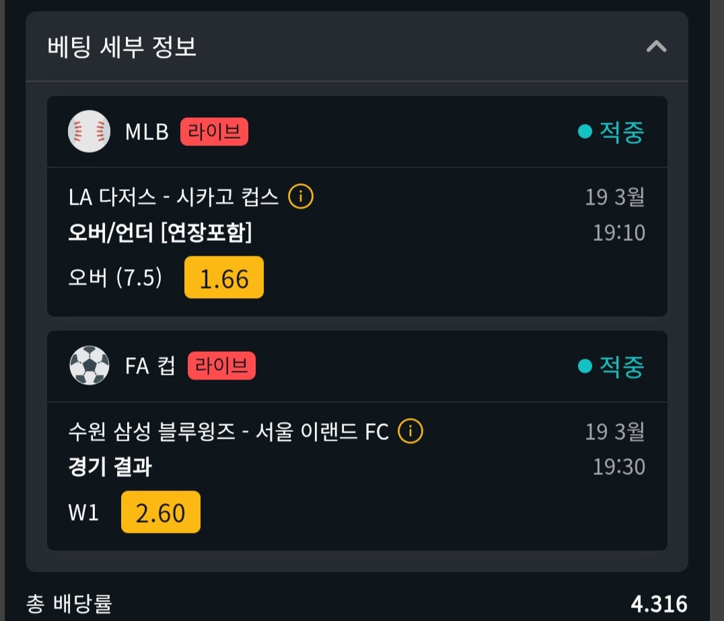Image resolution: width=724 pixels, height=621 pixels.
Task: Click the baseball icon next to MLB
Action: pyautogui.click(x=89, y=131)
